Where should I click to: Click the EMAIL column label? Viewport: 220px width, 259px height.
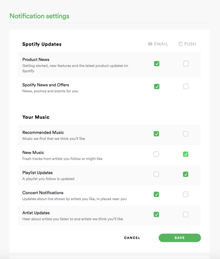pos(161,44)
